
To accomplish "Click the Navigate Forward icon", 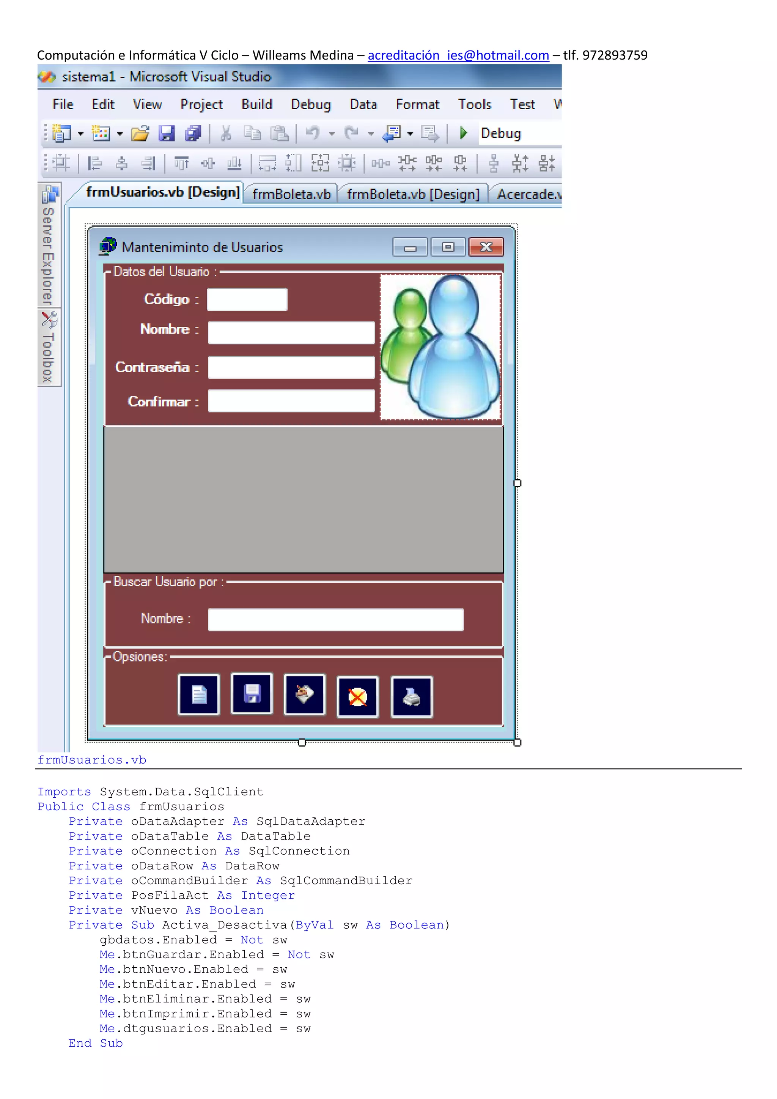I will 429,134.
